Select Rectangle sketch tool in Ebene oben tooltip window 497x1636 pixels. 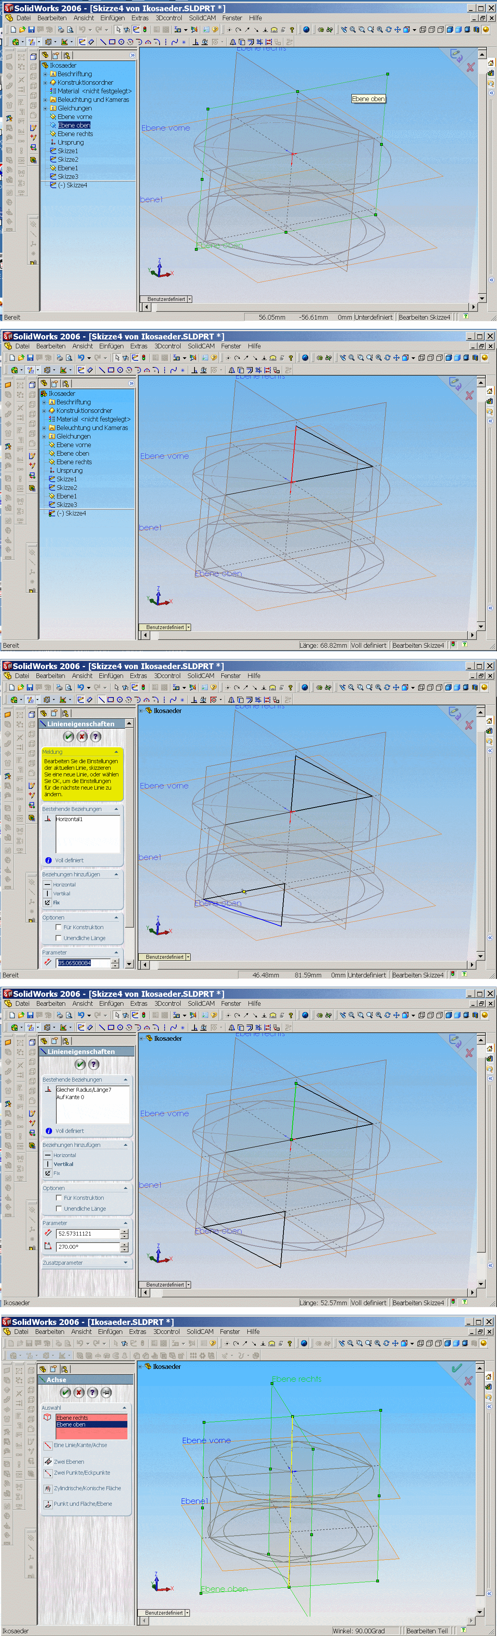click(112, 42)
